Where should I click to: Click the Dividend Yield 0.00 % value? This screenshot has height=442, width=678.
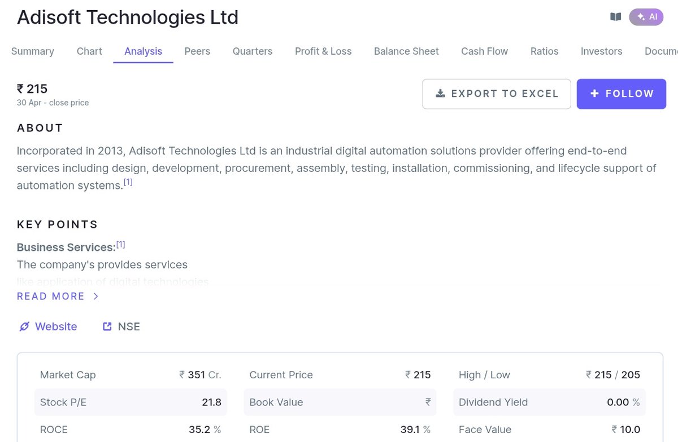tap(624, 403)
